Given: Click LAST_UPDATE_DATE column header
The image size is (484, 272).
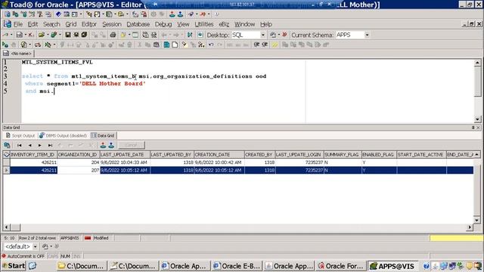Looking at the screenshot, I should [125, 154].
